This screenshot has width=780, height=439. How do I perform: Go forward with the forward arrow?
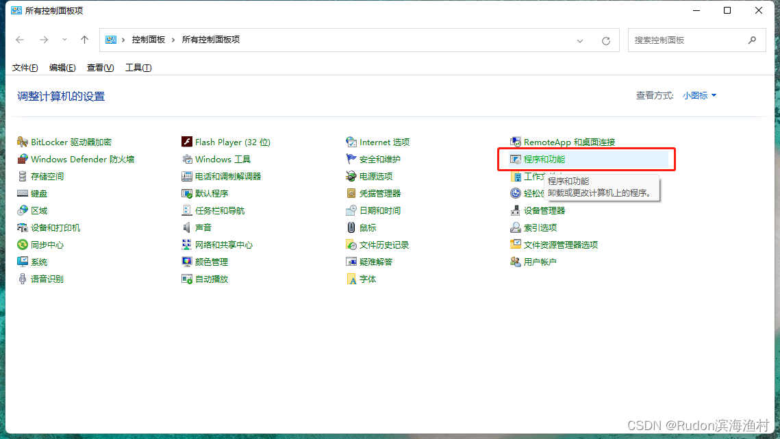pos(44,40)
